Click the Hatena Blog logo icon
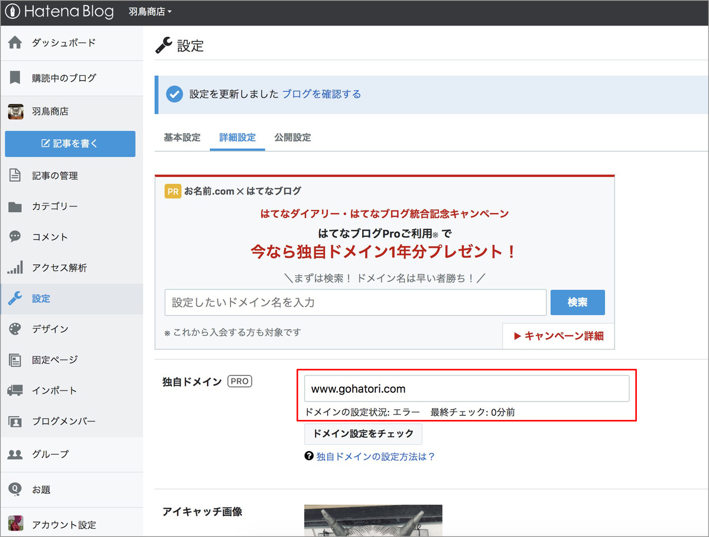This screenshot has width=709, height=537. point(13,12)
